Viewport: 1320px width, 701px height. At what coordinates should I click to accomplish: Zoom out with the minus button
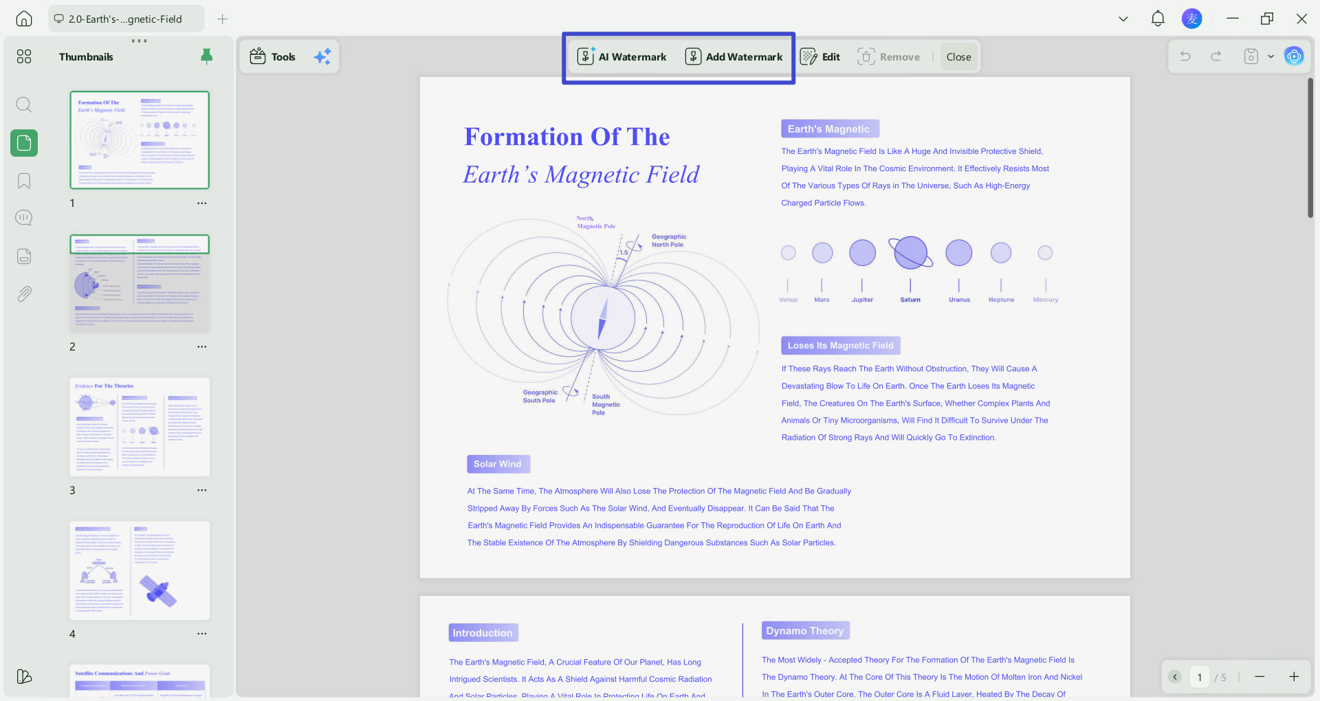[1259, 677]
